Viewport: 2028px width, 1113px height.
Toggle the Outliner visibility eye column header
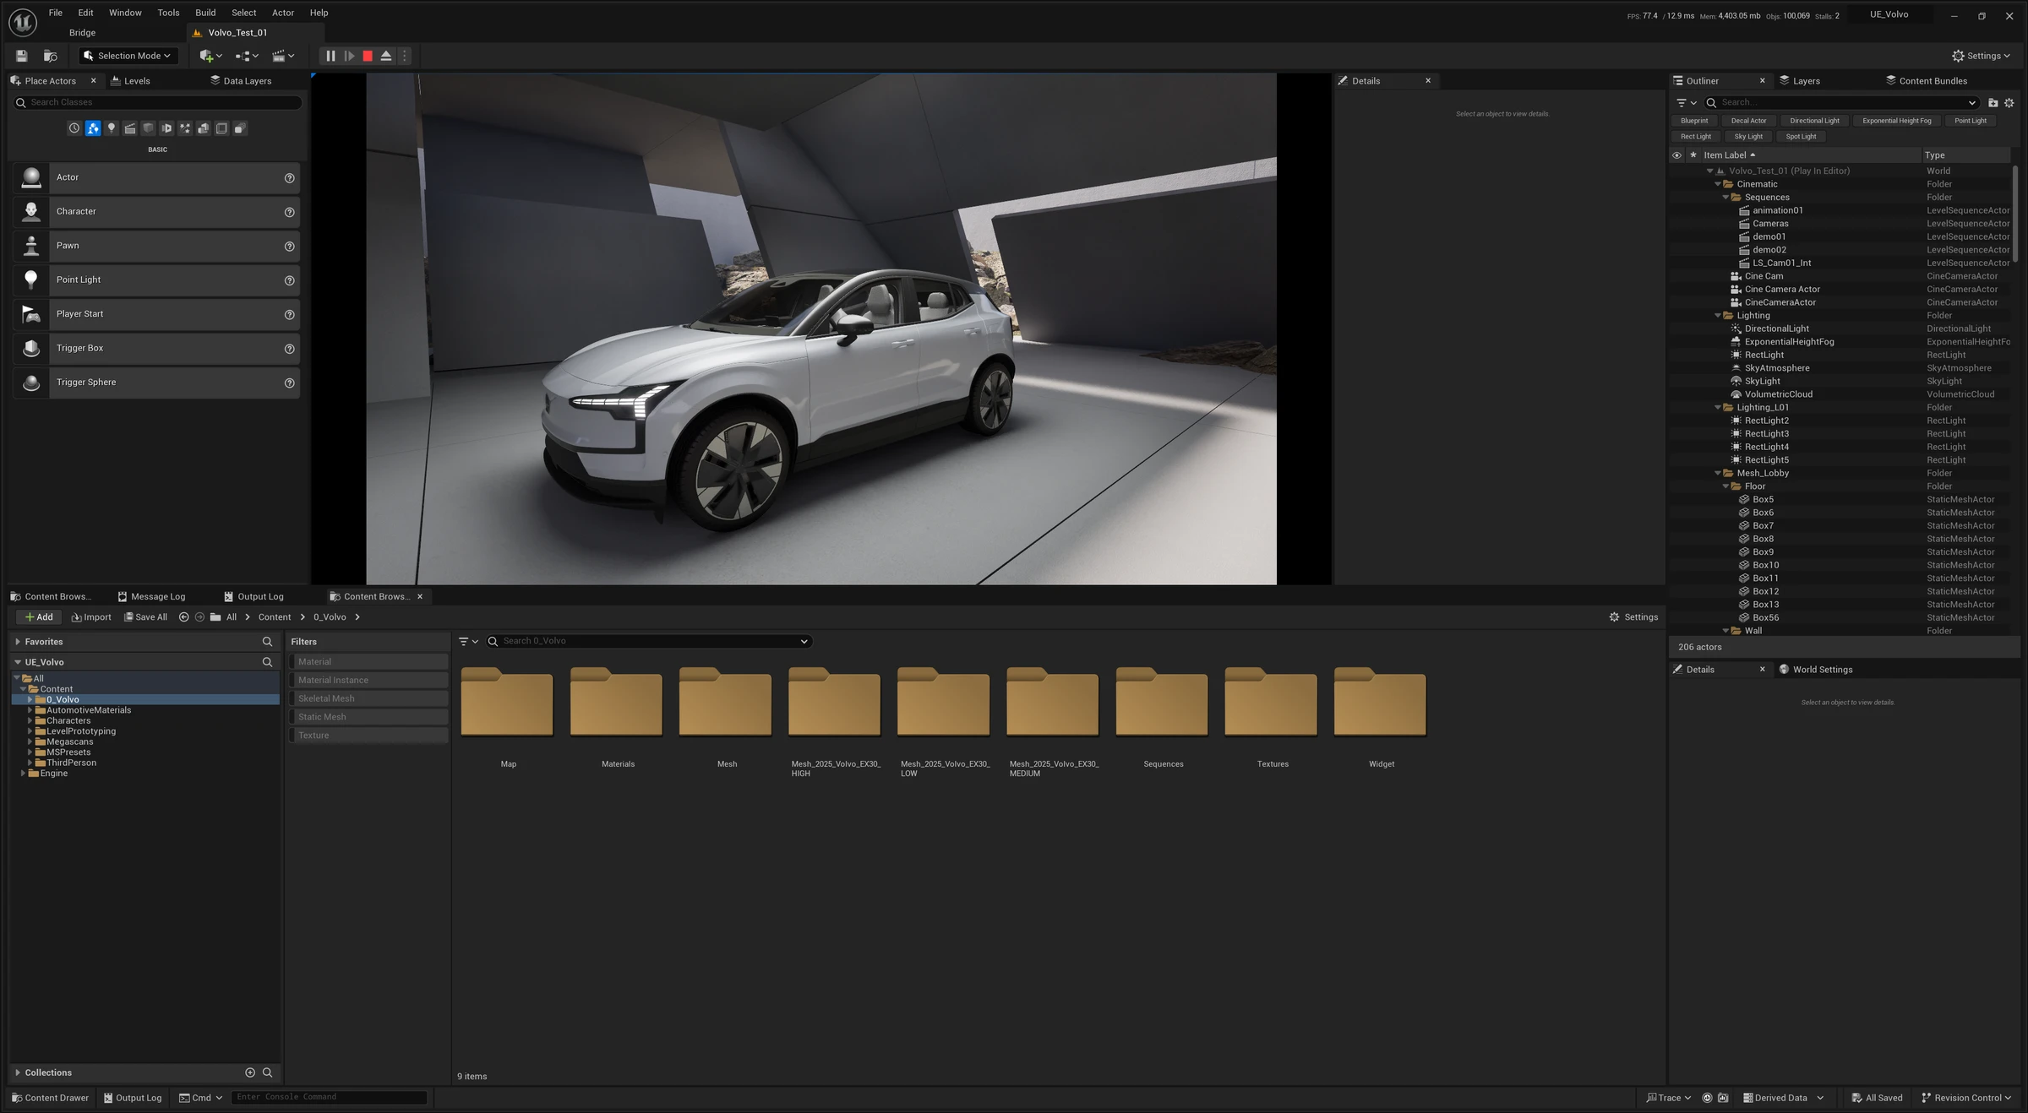click(x=1676, y=155)
